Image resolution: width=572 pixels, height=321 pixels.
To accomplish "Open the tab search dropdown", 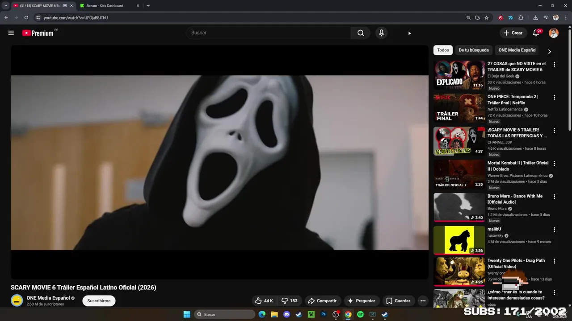I will 5,6.
